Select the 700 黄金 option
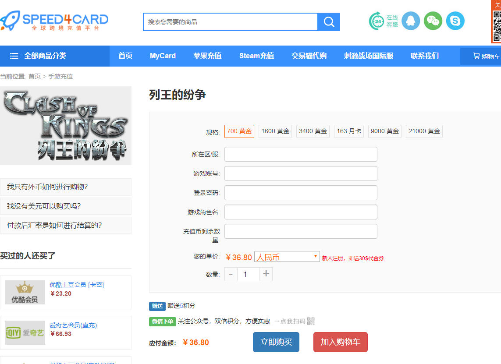Screen dimensions: 501x364 pyautogui.click(x=239, y=131)
